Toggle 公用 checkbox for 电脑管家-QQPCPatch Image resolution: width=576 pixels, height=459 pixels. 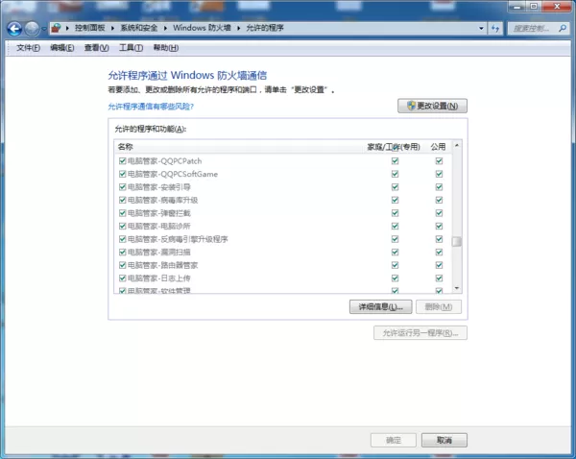click(439, 161)
